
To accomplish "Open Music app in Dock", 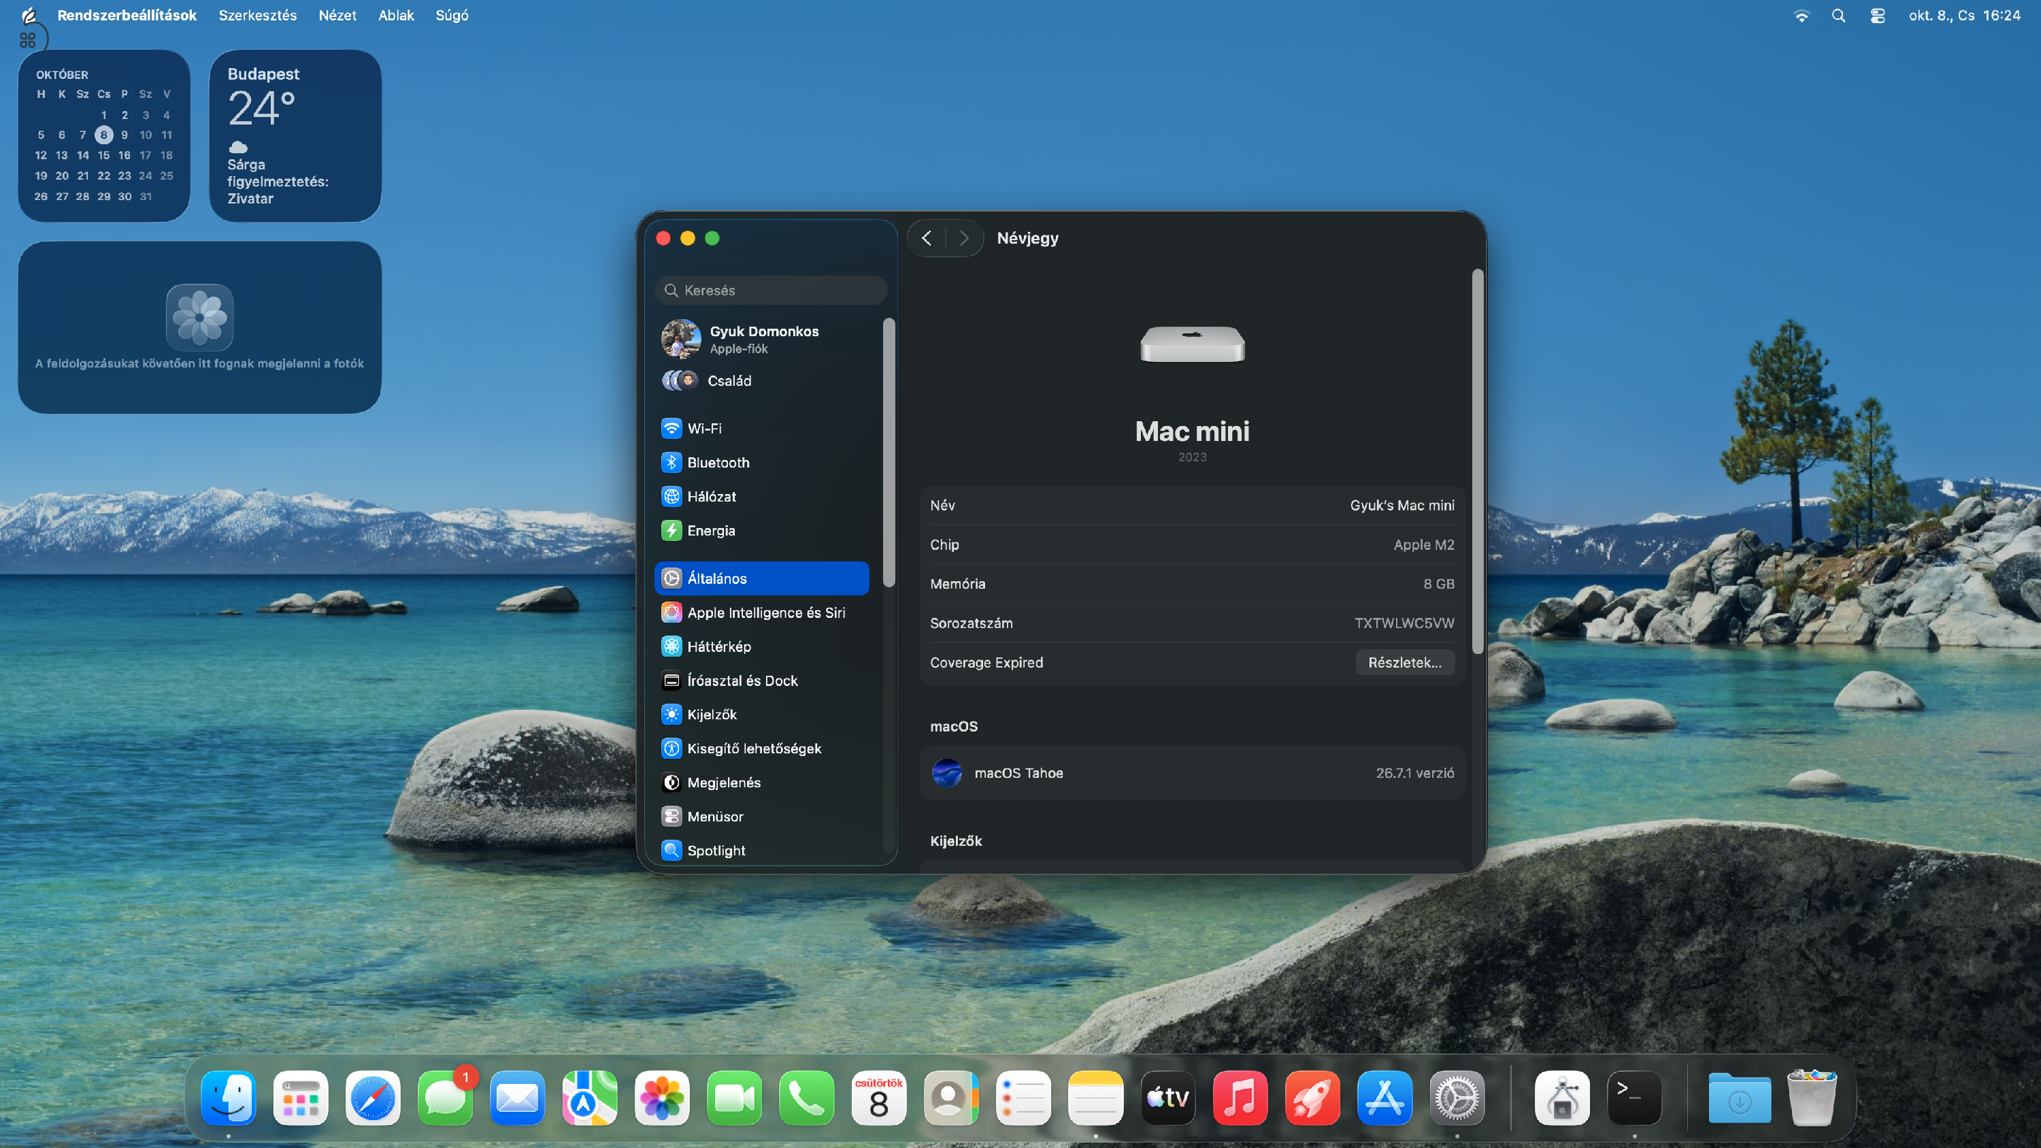I will pos(1240,1098).
